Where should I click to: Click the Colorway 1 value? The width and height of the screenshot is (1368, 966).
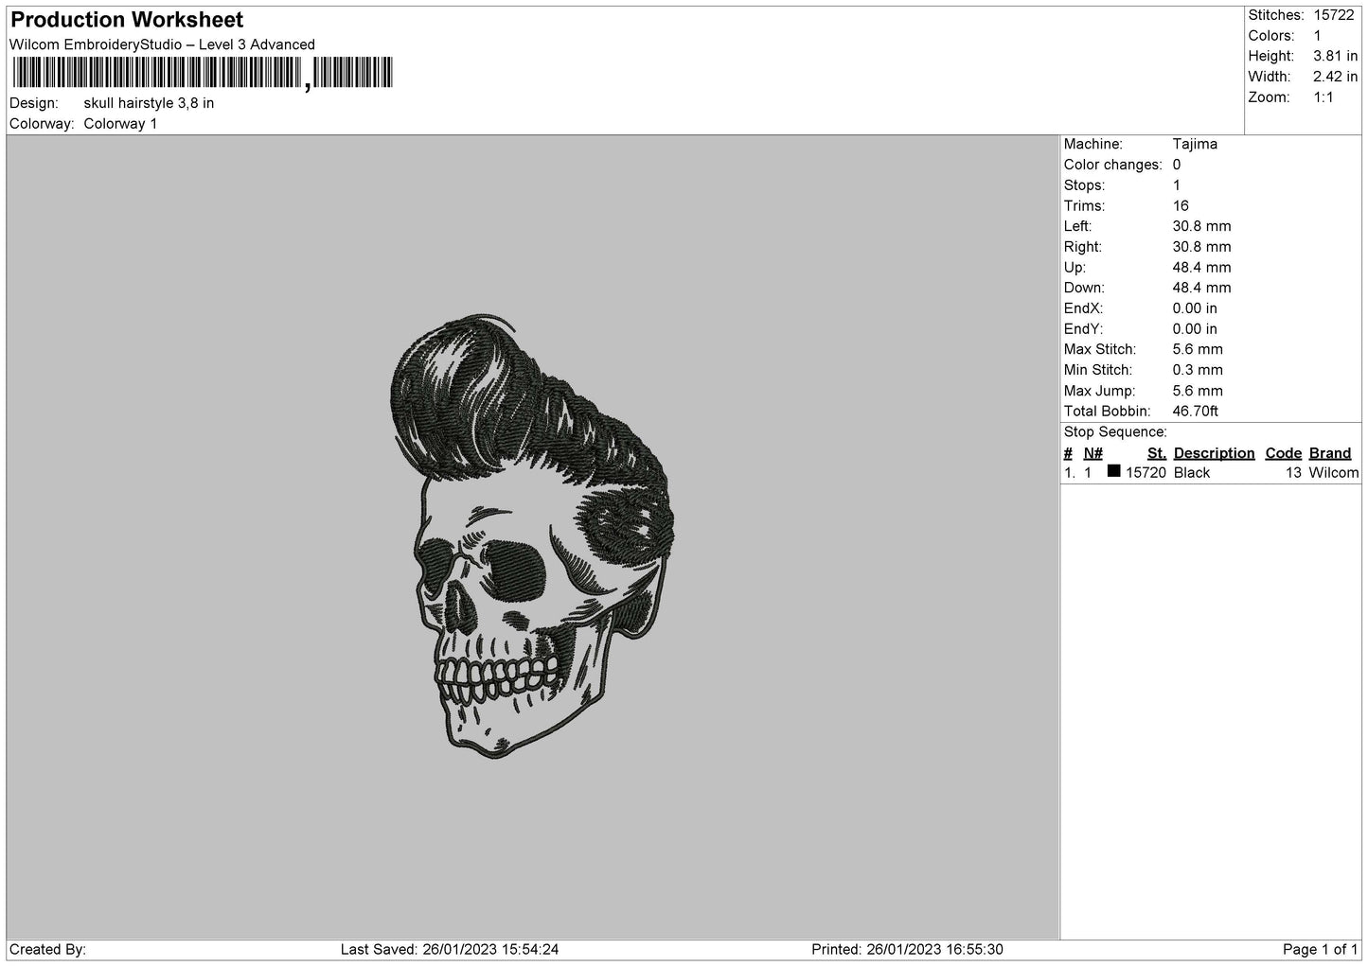[x=120, y=124]
